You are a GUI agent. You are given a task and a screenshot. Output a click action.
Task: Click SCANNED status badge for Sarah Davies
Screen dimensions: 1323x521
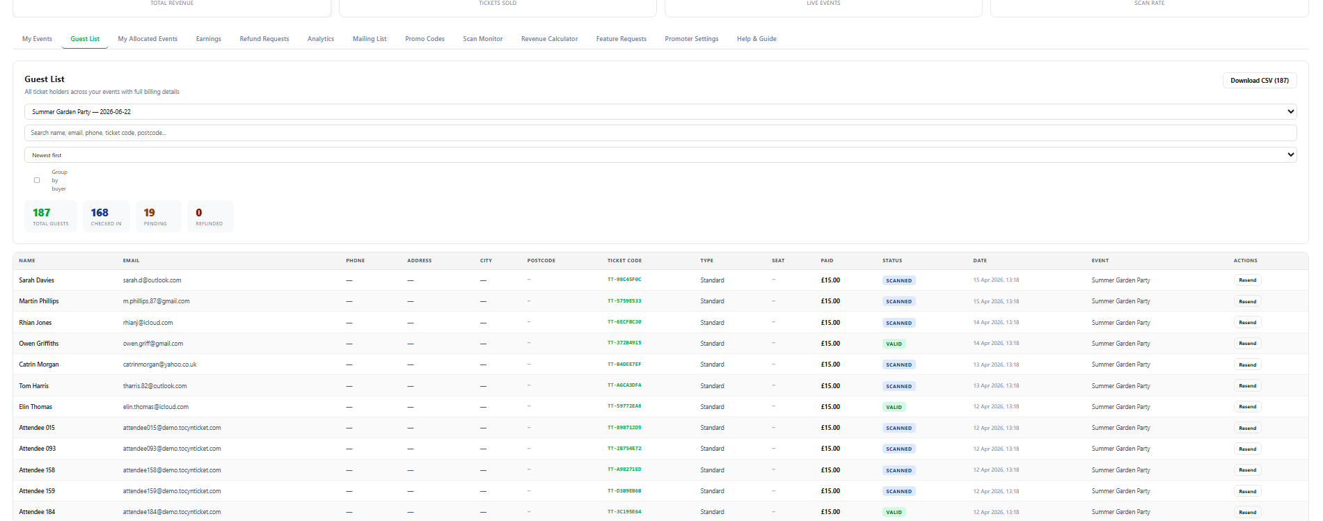click(x=898, y=280)
